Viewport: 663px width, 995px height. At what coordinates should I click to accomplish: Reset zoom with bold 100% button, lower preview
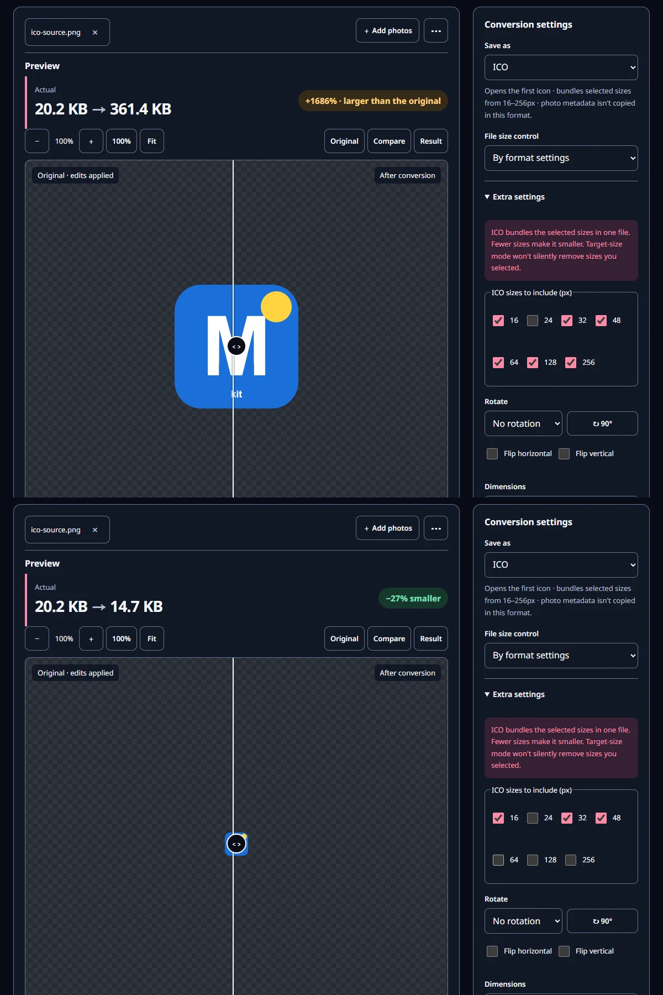122,638
